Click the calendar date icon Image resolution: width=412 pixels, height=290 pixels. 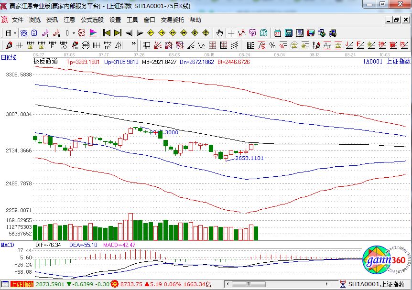tap(278, 33)
